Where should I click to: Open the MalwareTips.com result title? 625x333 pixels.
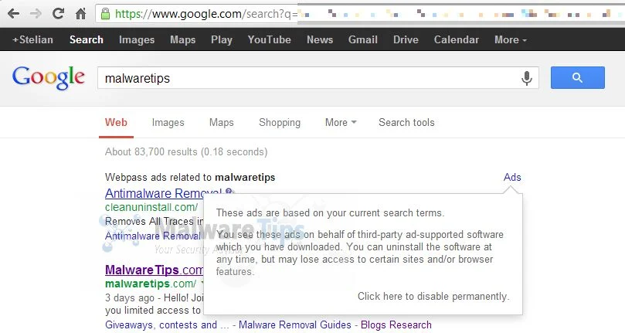pos(155,270)
